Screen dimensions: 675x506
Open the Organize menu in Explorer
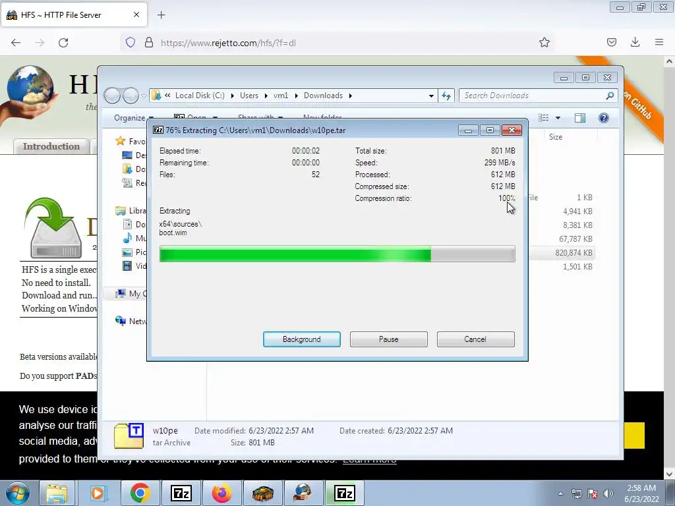tap(133, 117)
